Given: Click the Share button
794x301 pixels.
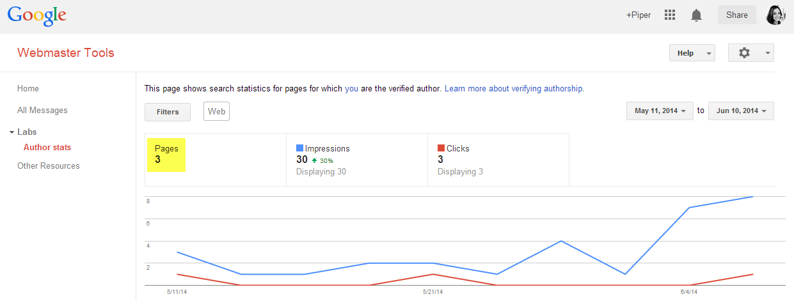Looking at the screenshot, I should coord(737,15).
